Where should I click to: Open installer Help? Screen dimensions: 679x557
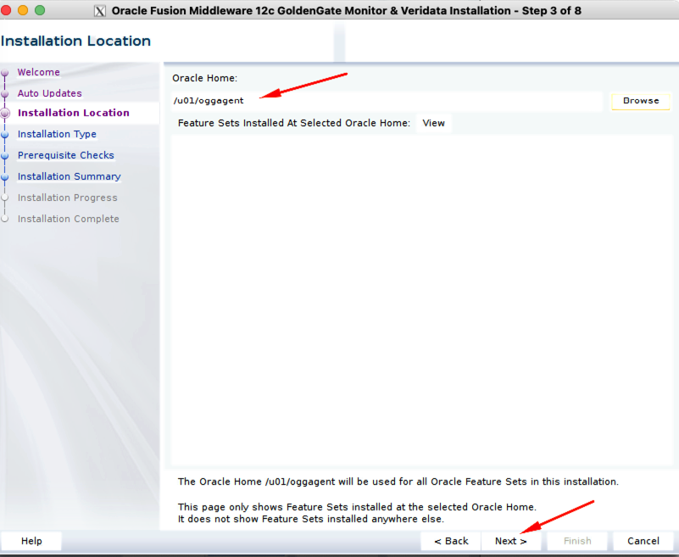tap(31, 541)
